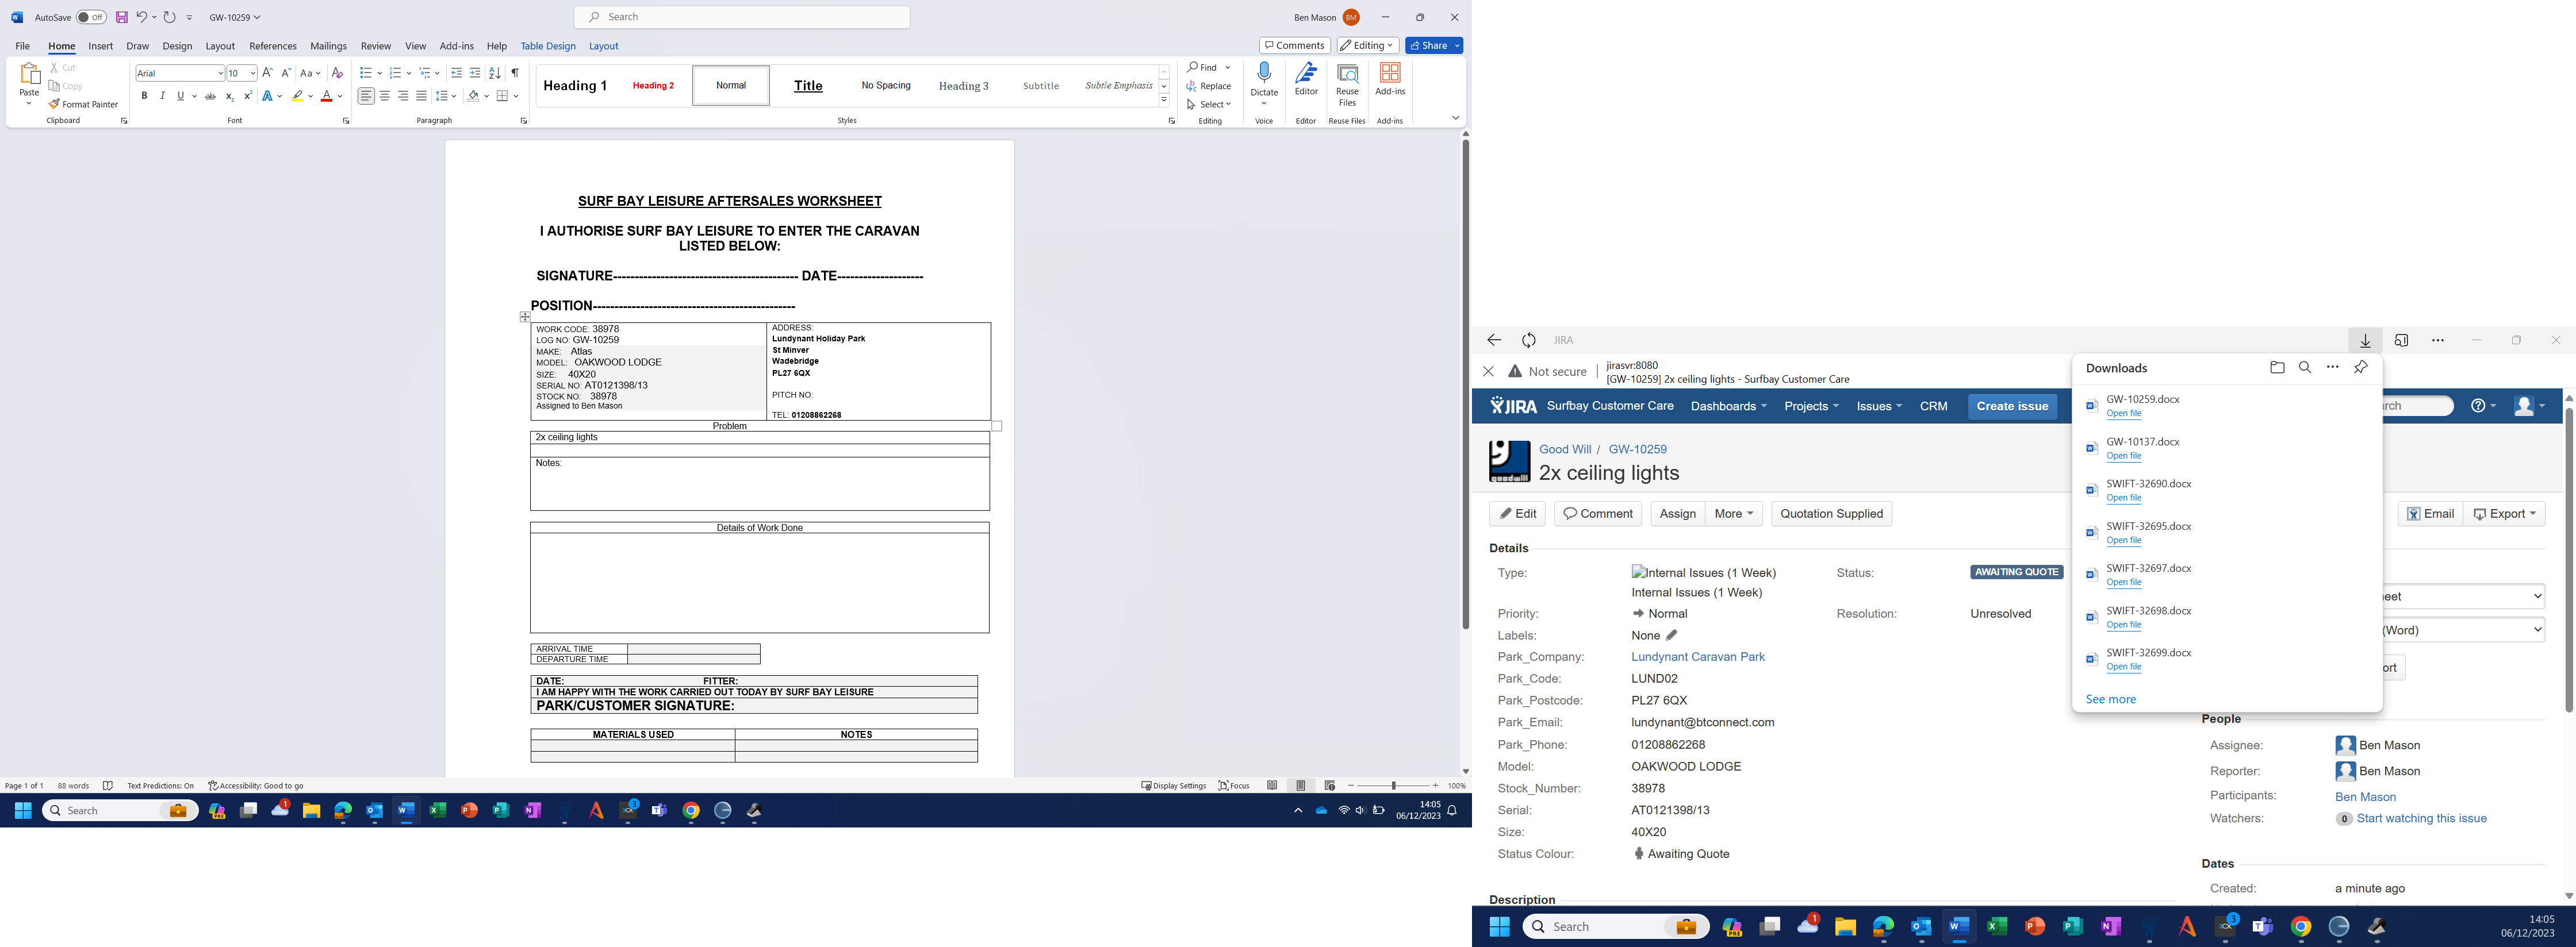Open the Lundynant Caravan Park link
The image size is (2576, 947).
tap(1697, 656)
